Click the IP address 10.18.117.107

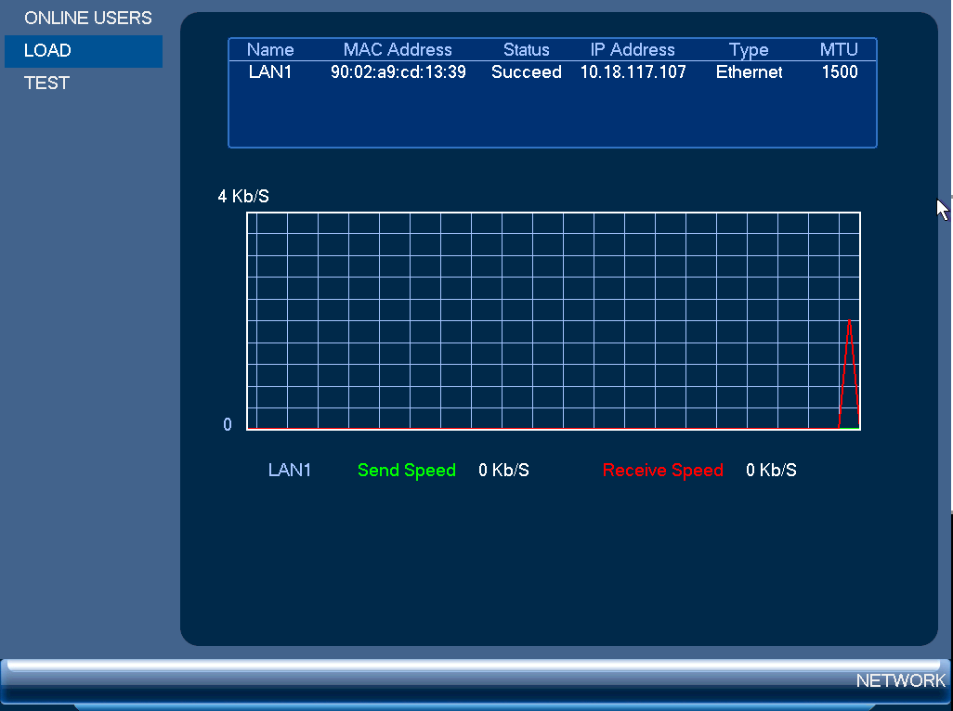[633, 72]
